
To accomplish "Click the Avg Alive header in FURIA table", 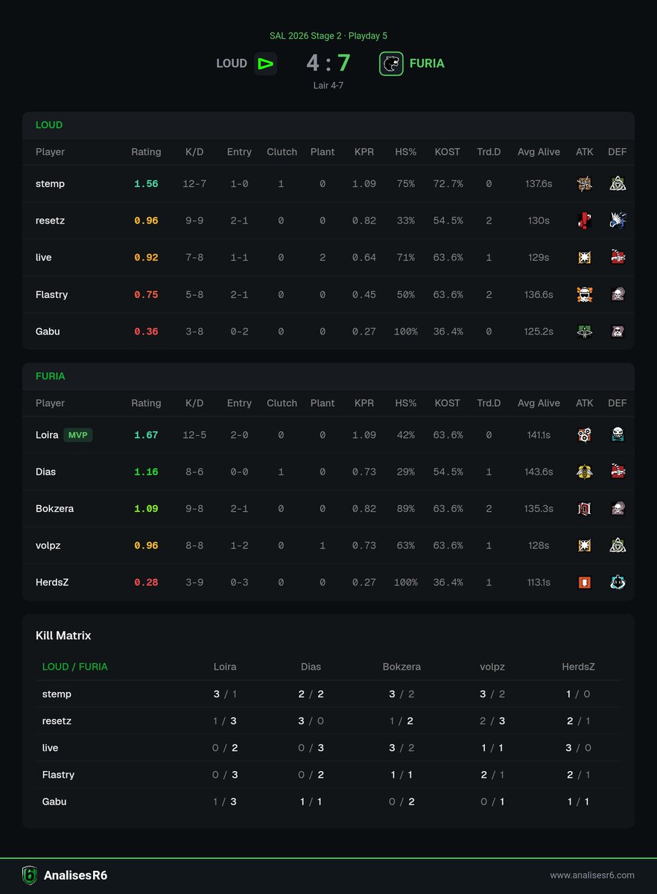I will coord(539,403).
